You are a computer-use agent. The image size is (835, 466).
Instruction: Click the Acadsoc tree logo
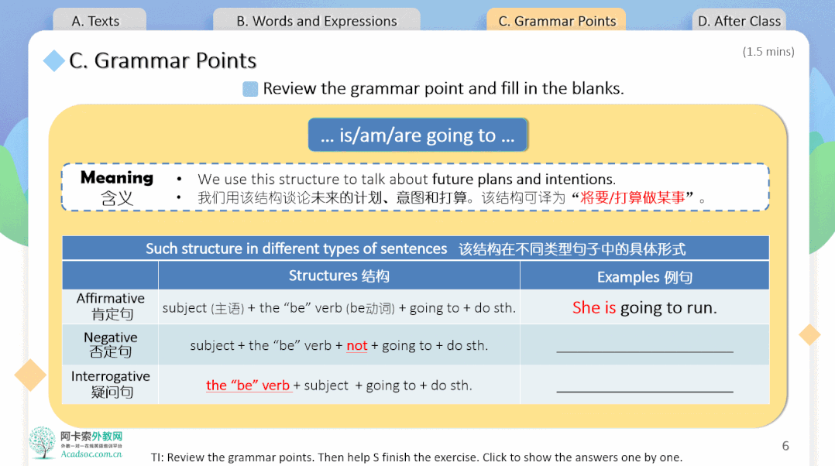pyautogui.click(x=42, y=442)
